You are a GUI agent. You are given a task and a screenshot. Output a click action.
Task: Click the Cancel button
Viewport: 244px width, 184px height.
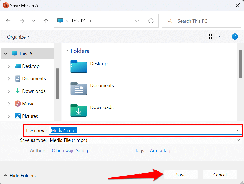coord(220,175)
